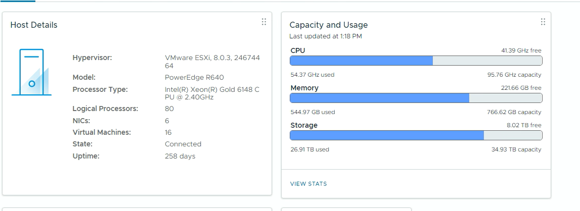Click the 34.93 TB capacity storage label
The height and width of the screenshot is (211, 580).
516,149
